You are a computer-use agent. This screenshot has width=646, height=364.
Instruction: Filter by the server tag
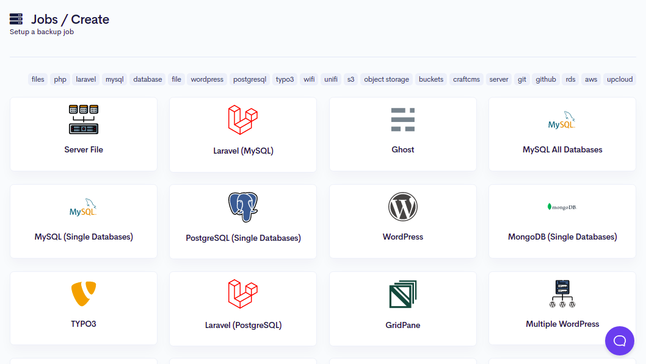(x=499, y=79)
